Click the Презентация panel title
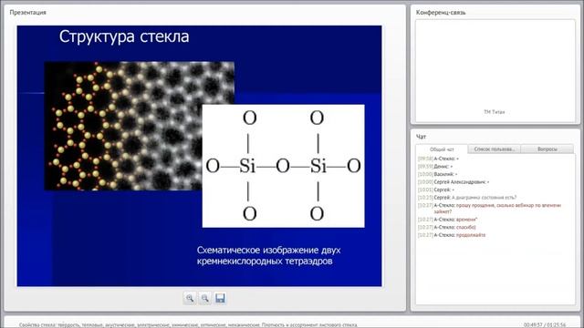584x328 pixels. tap(28, 12)
